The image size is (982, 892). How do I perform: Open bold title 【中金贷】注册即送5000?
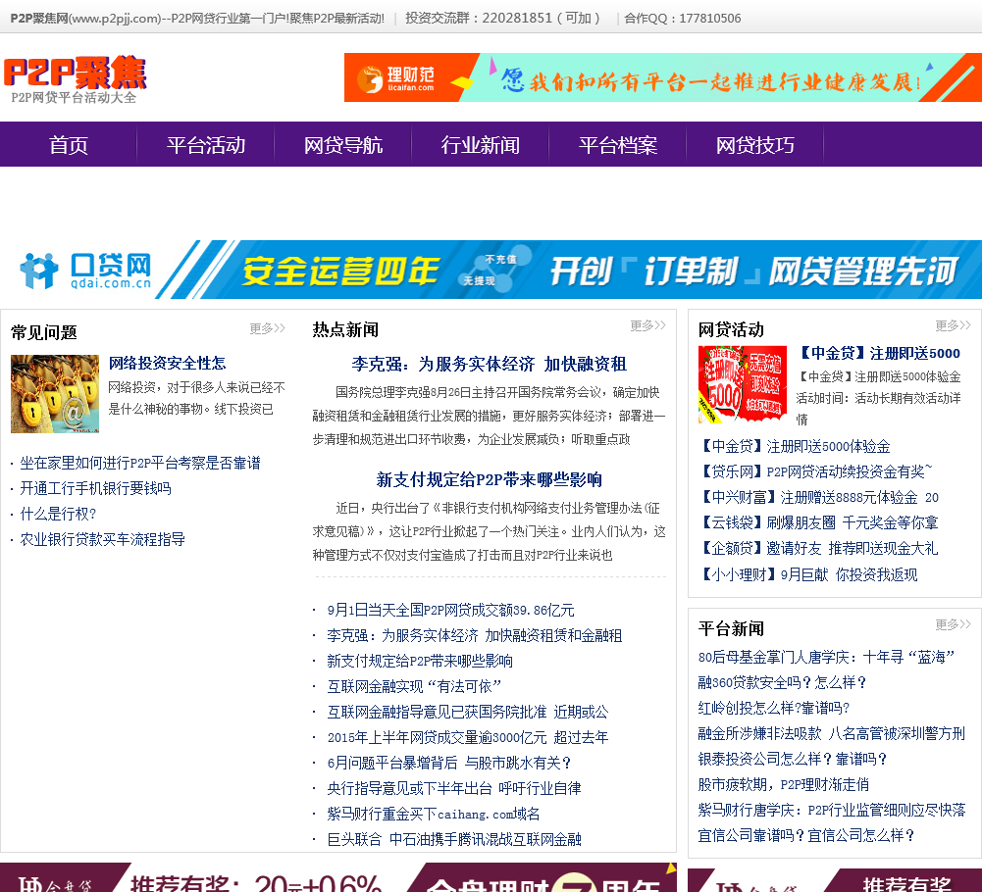tap(878, 353)
